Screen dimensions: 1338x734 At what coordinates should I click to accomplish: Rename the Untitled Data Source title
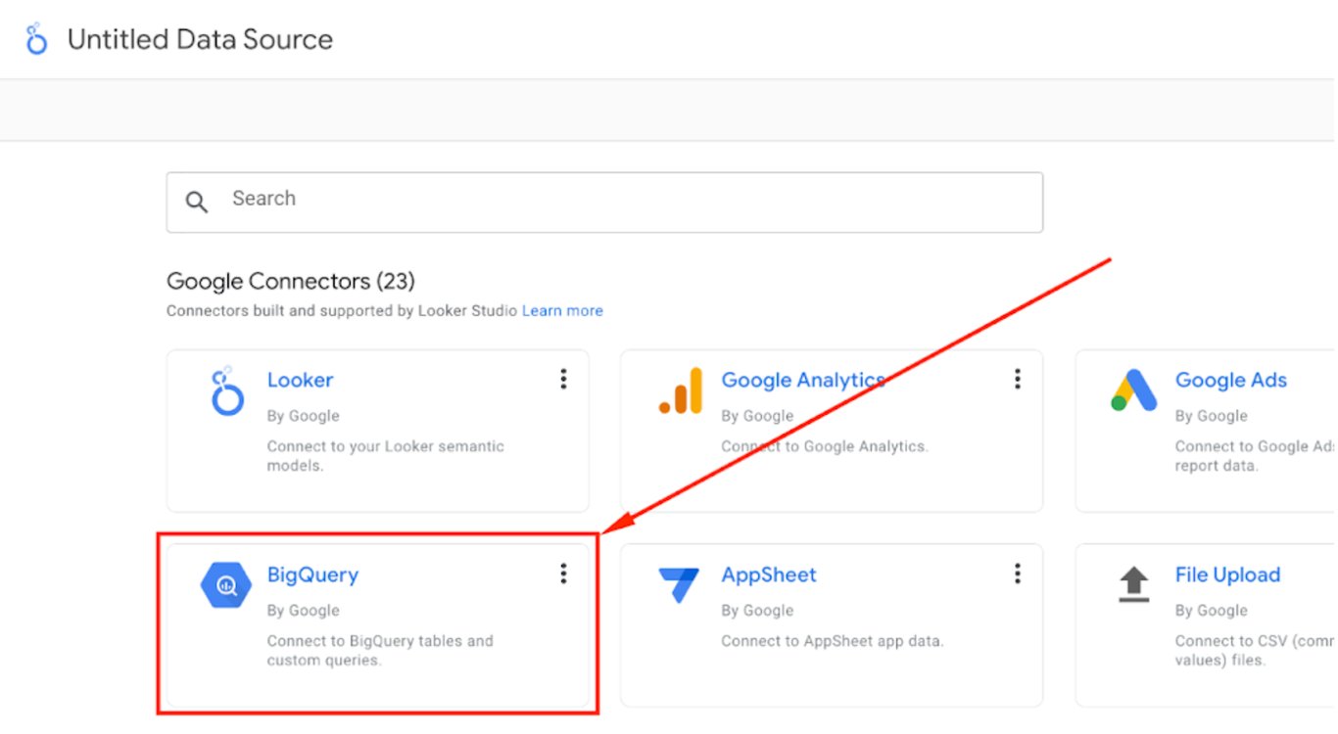pyautogui.click(x=200, y=40)
